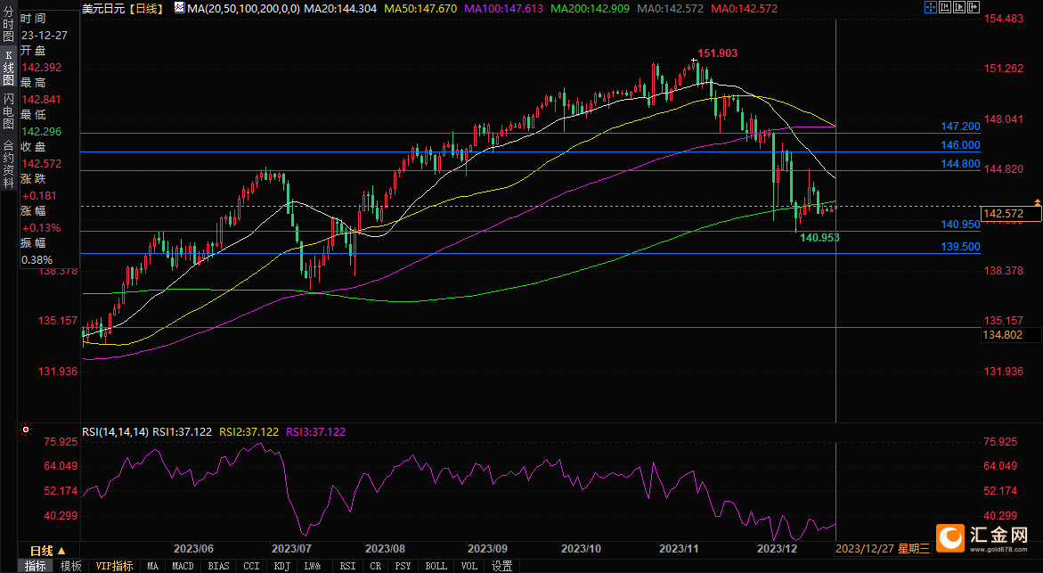This screenshot has width=1043, height=573.
Task: Click the 144.800 horizontal line label
Action: 960,164
